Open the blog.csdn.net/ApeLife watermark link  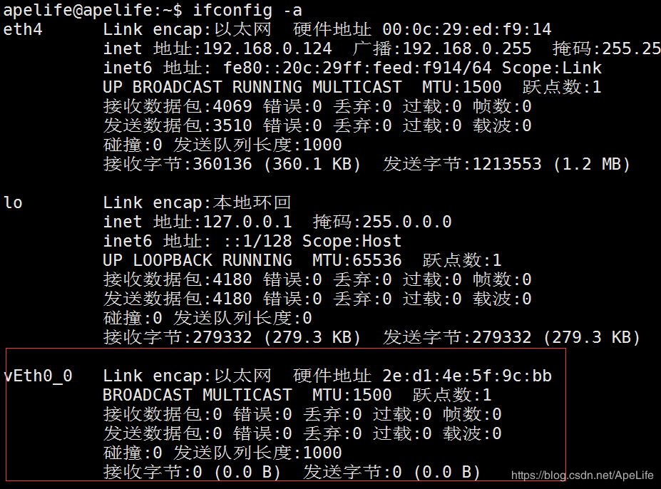click(x=584, y=475)
